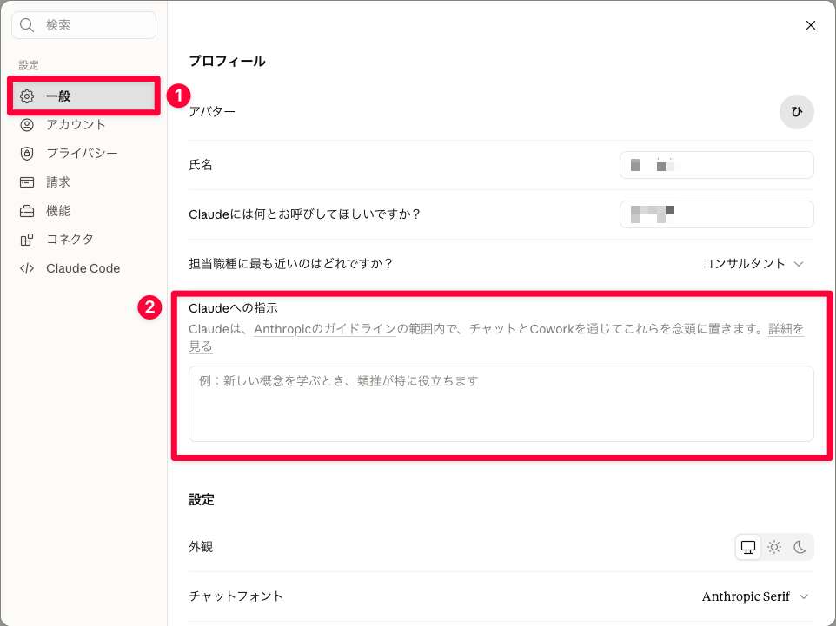Open the Anthropic Serif chat font dropdown

coord(755,596)
